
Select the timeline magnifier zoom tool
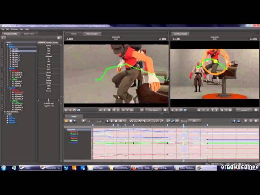(x=125, y=121)
